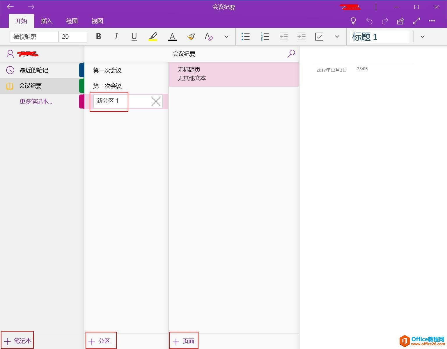The height and width of the screenshot is (349, 447).
Task: Toggle underline formatting
Action: pos(134,37)
